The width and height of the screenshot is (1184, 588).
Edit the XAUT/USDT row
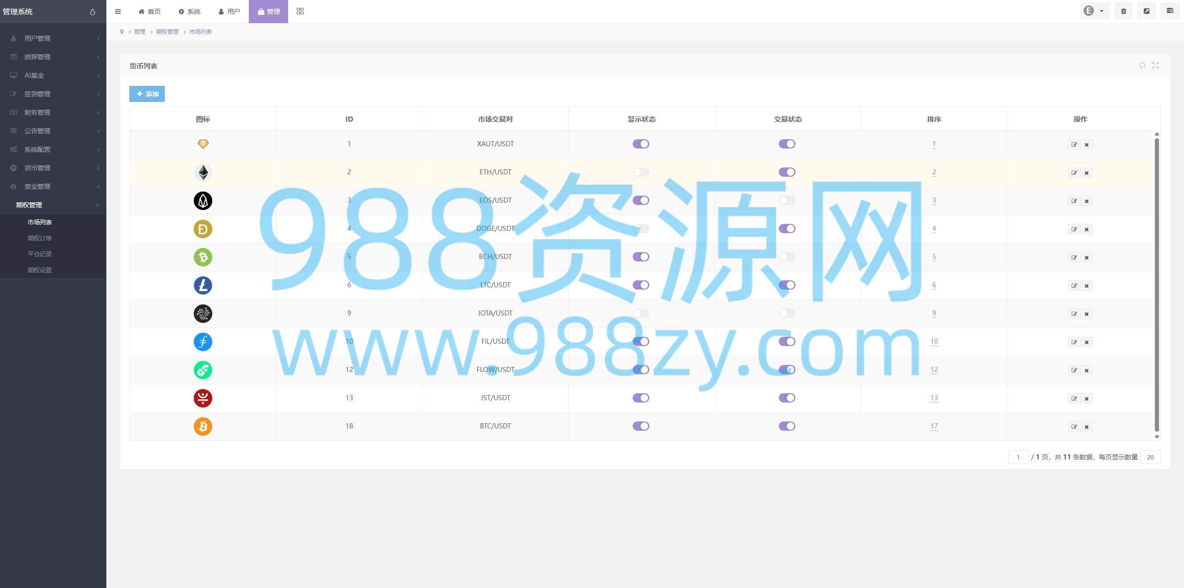point(1074,144)
